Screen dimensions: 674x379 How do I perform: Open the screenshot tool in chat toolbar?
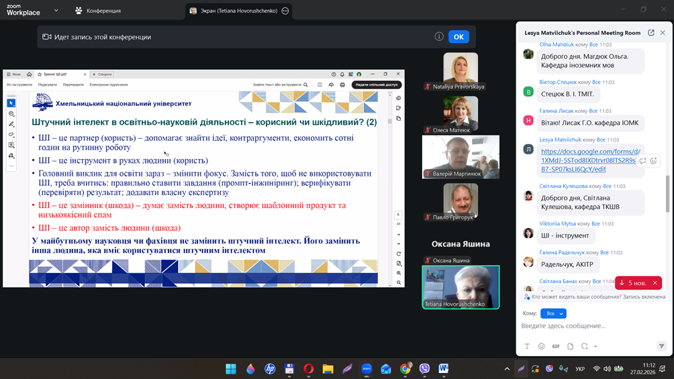585,346
